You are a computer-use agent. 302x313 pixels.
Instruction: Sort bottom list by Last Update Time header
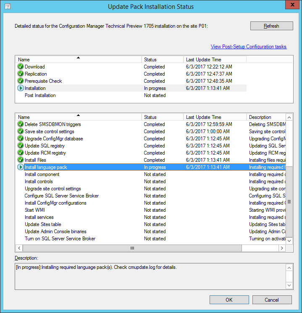[215, 117]
